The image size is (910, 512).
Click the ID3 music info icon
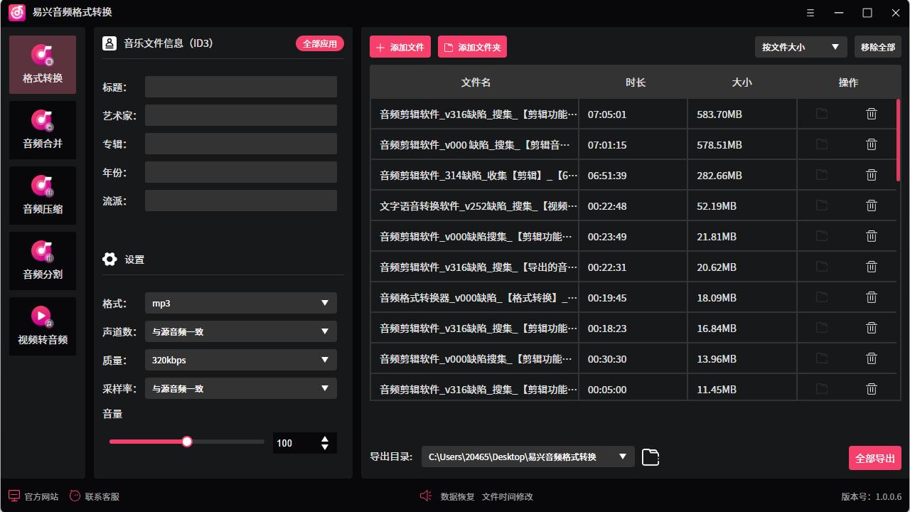pos(109,43)
